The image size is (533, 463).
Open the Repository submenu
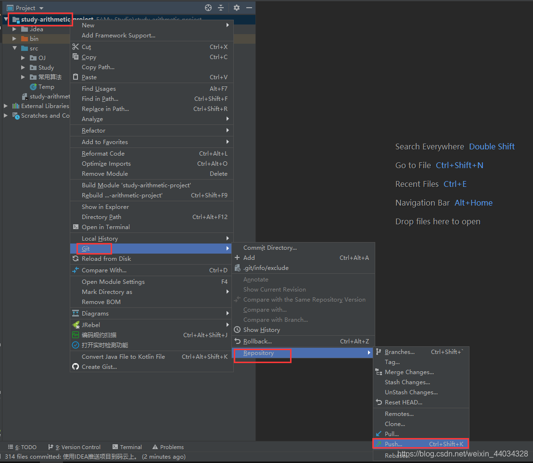click(x=303, y=353)
